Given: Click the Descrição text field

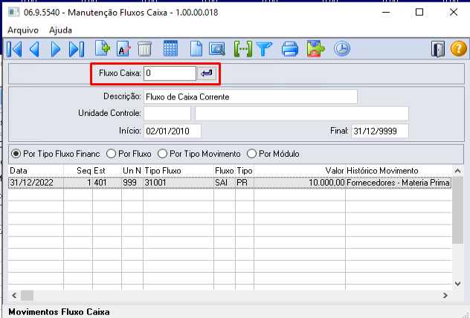Looking at the screenshot, I should (x=251, y=97).
